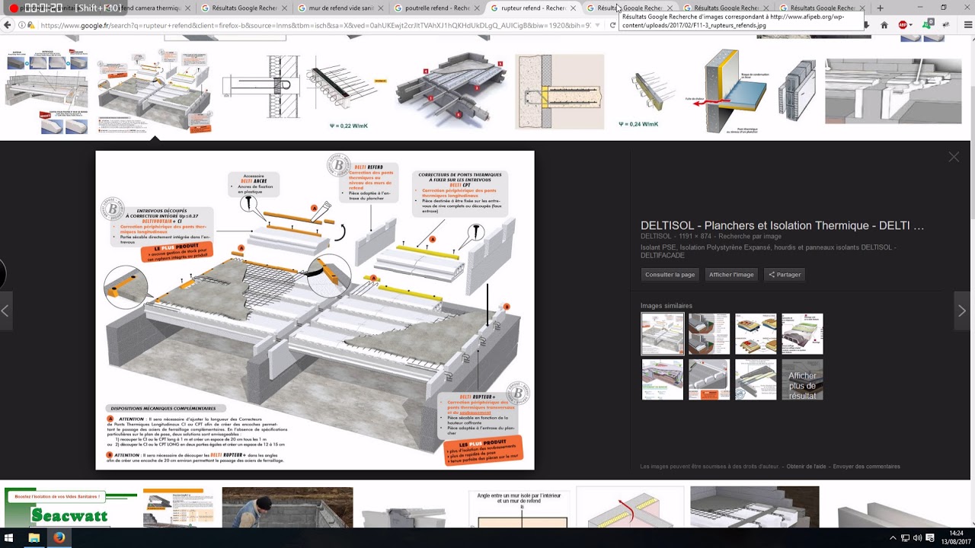This screenshot has width=975, height=548.
Task: Open 'Afficher plus de résultats' thumbnail
Action: [x=802, y=380]
